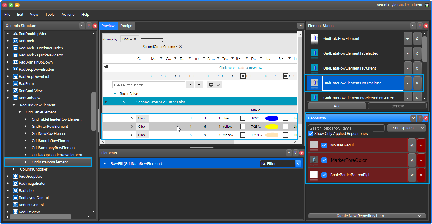Open braces button for GridDataRowElement.IsSelected state

tap(417, 53)
